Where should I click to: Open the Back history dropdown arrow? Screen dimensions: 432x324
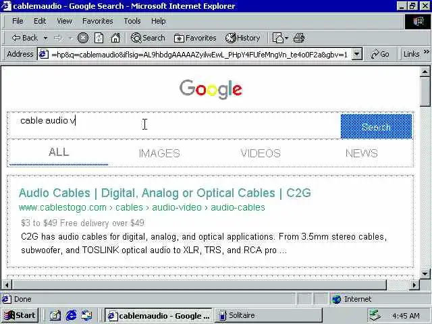click(x=45, y=38)
